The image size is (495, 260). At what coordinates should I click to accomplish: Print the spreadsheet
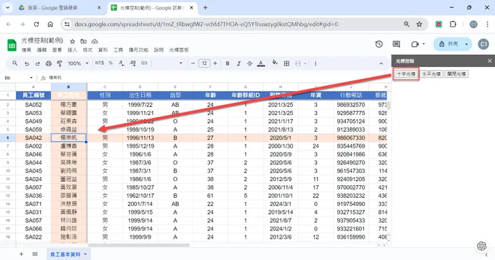[48, 63]
